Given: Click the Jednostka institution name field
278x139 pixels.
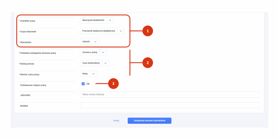Looking at the screenshot, I should (170, 95).
